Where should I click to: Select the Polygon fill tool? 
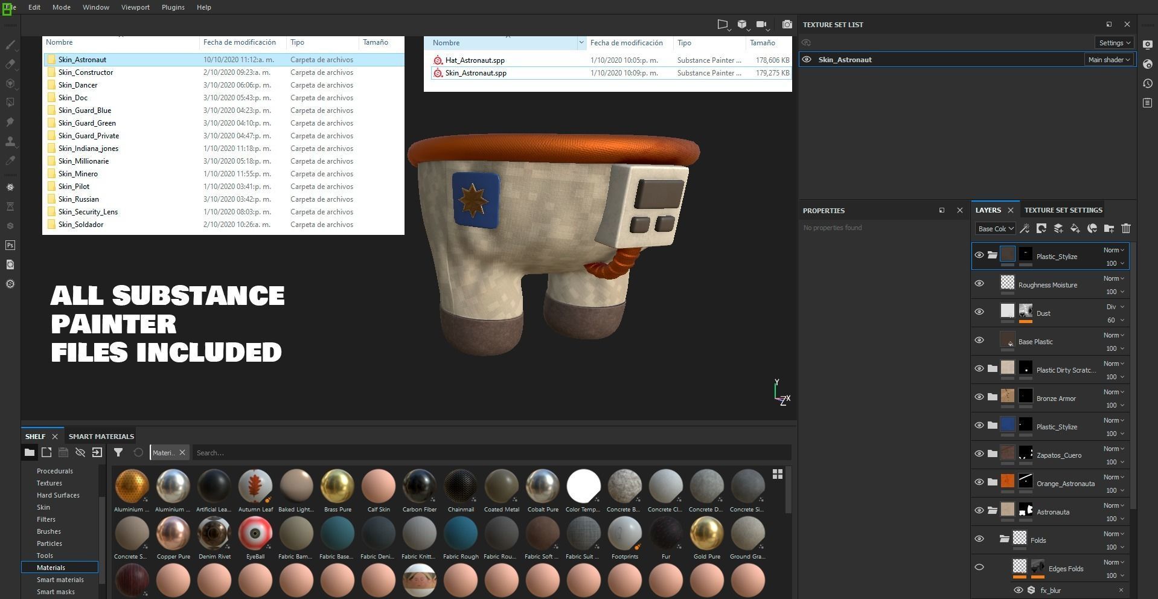pos(10,103)
